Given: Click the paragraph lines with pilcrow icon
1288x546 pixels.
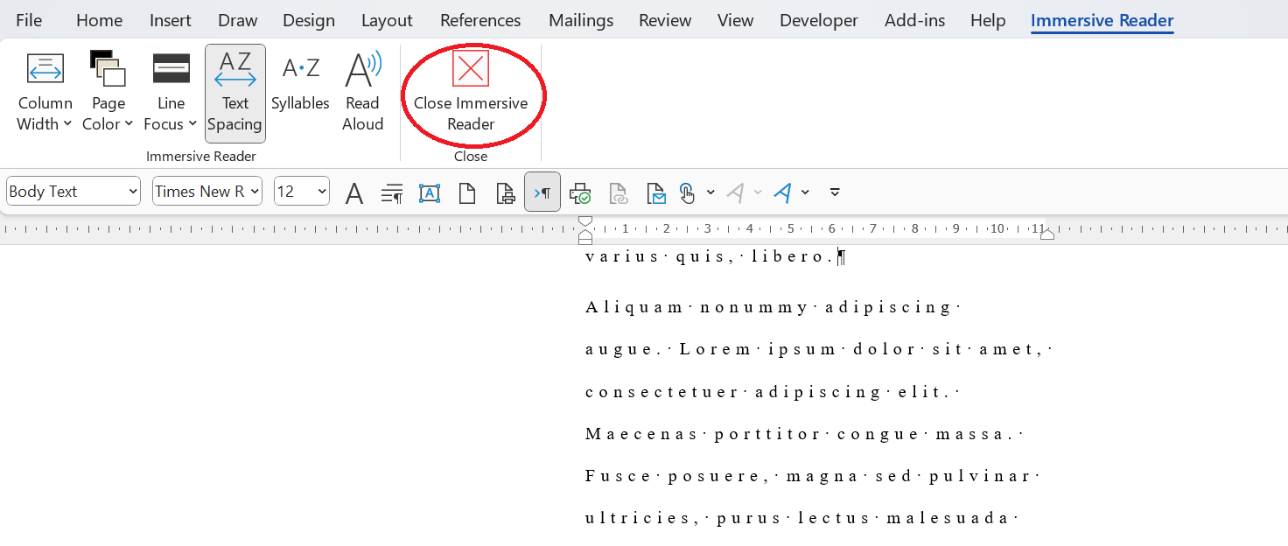Looking at the screenshot, I should tap(392, 192).
